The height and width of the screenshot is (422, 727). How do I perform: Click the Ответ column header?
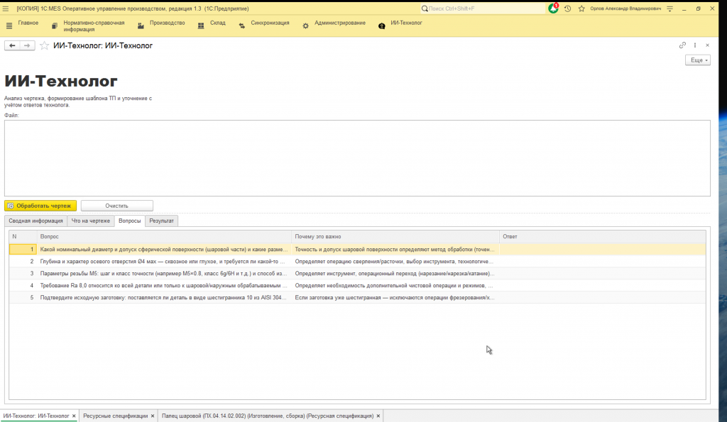602,237
